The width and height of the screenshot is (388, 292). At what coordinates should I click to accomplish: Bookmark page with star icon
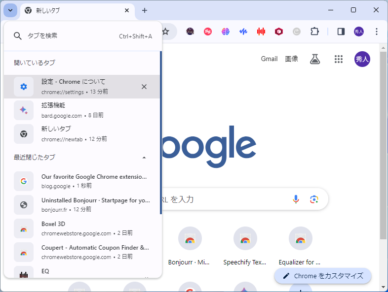(x=165, y=32)
